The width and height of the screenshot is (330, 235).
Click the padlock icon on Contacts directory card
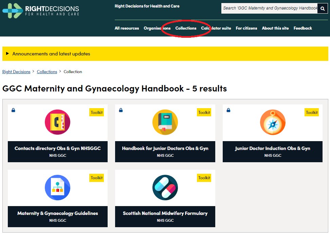pos(13,110)
